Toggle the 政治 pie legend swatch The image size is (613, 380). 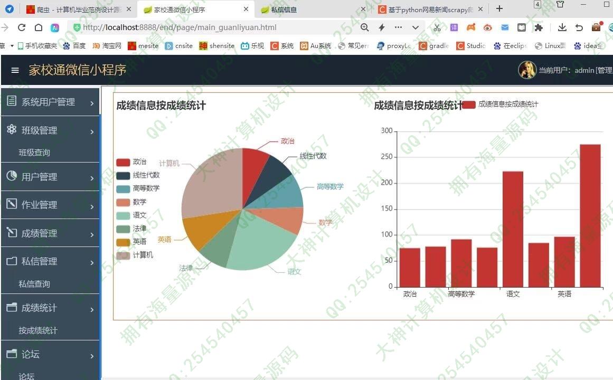[123, 163]
